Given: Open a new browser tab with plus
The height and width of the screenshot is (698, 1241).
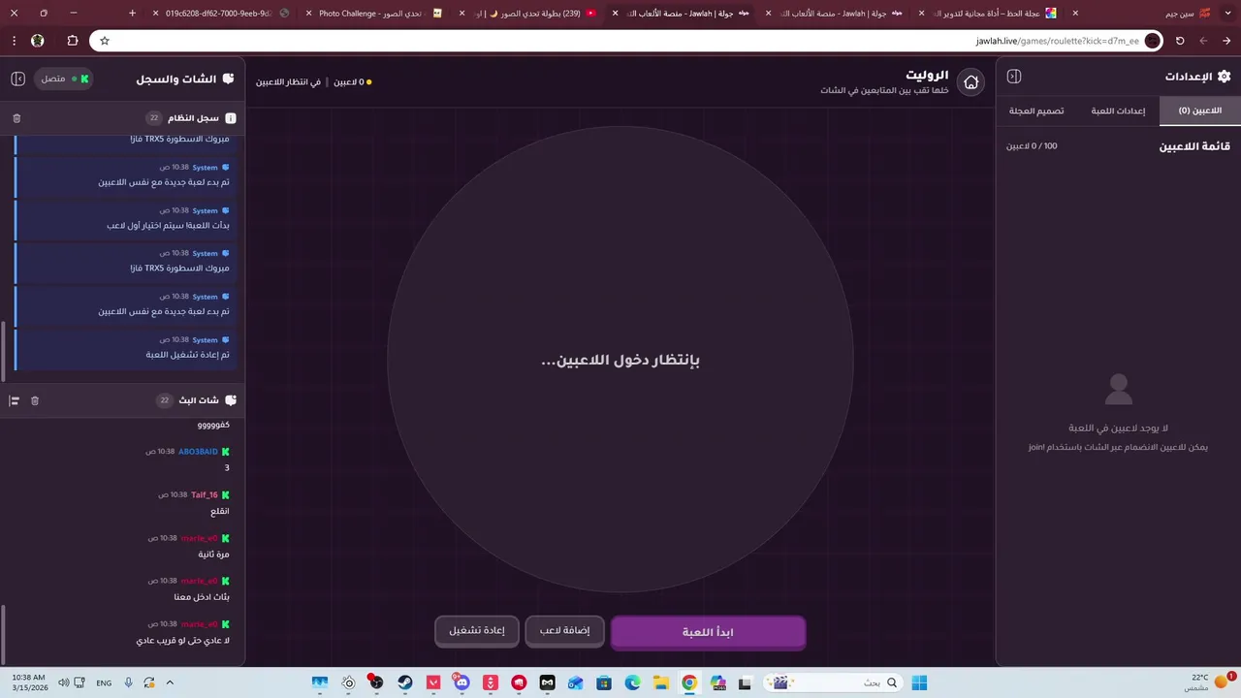Looking at the screenshot, I should tap(133, 14).
